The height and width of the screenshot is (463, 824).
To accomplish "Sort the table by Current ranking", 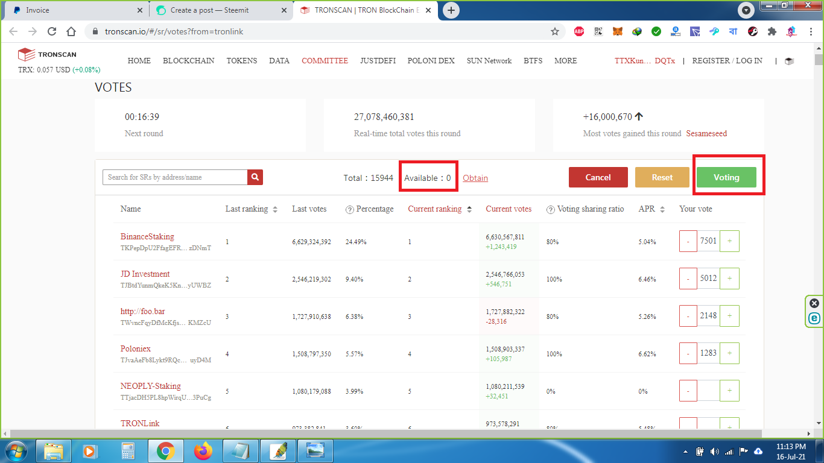I will (469, 209).
